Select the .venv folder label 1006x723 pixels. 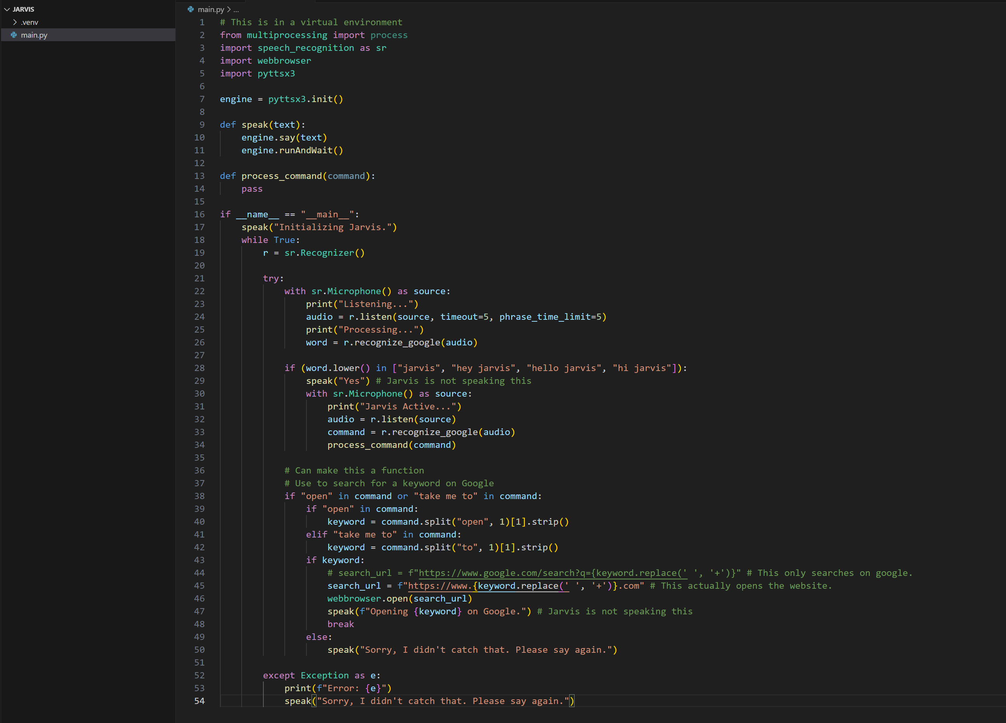point(30,22)
